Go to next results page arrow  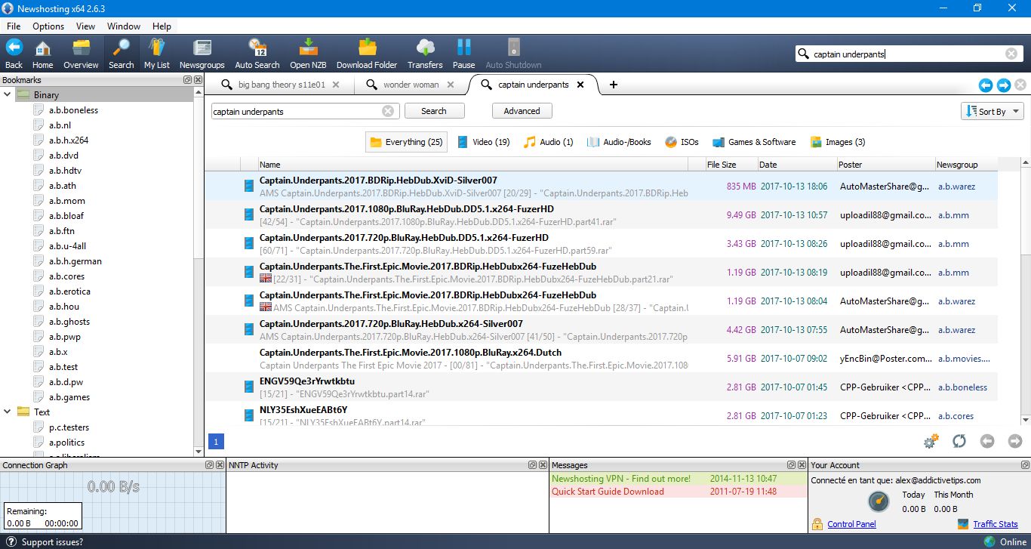coord(1015,441)
